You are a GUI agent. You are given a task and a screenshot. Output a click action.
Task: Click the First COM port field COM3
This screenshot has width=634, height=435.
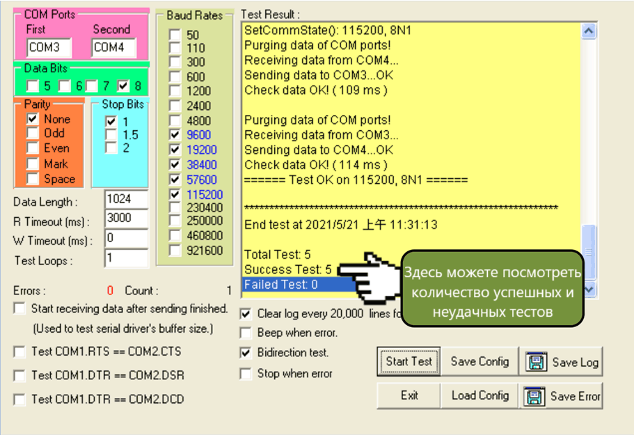pyautogui.click(x=49, y=48)
